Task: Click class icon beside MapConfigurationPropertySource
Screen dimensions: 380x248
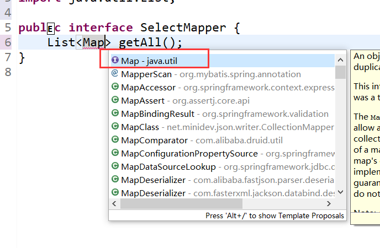Action: [115, 153]
